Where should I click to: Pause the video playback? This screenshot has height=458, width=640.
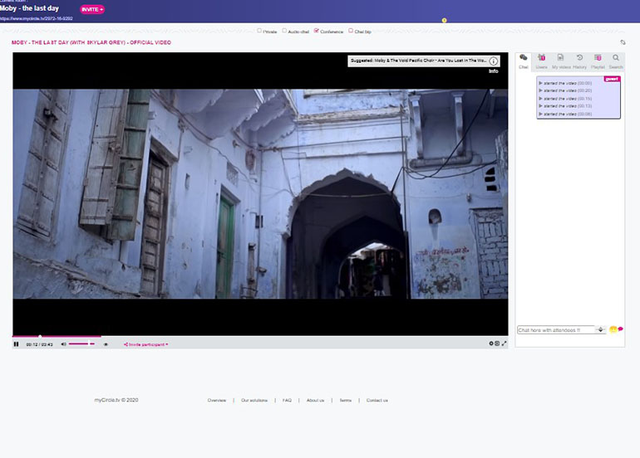click(17, 344)
